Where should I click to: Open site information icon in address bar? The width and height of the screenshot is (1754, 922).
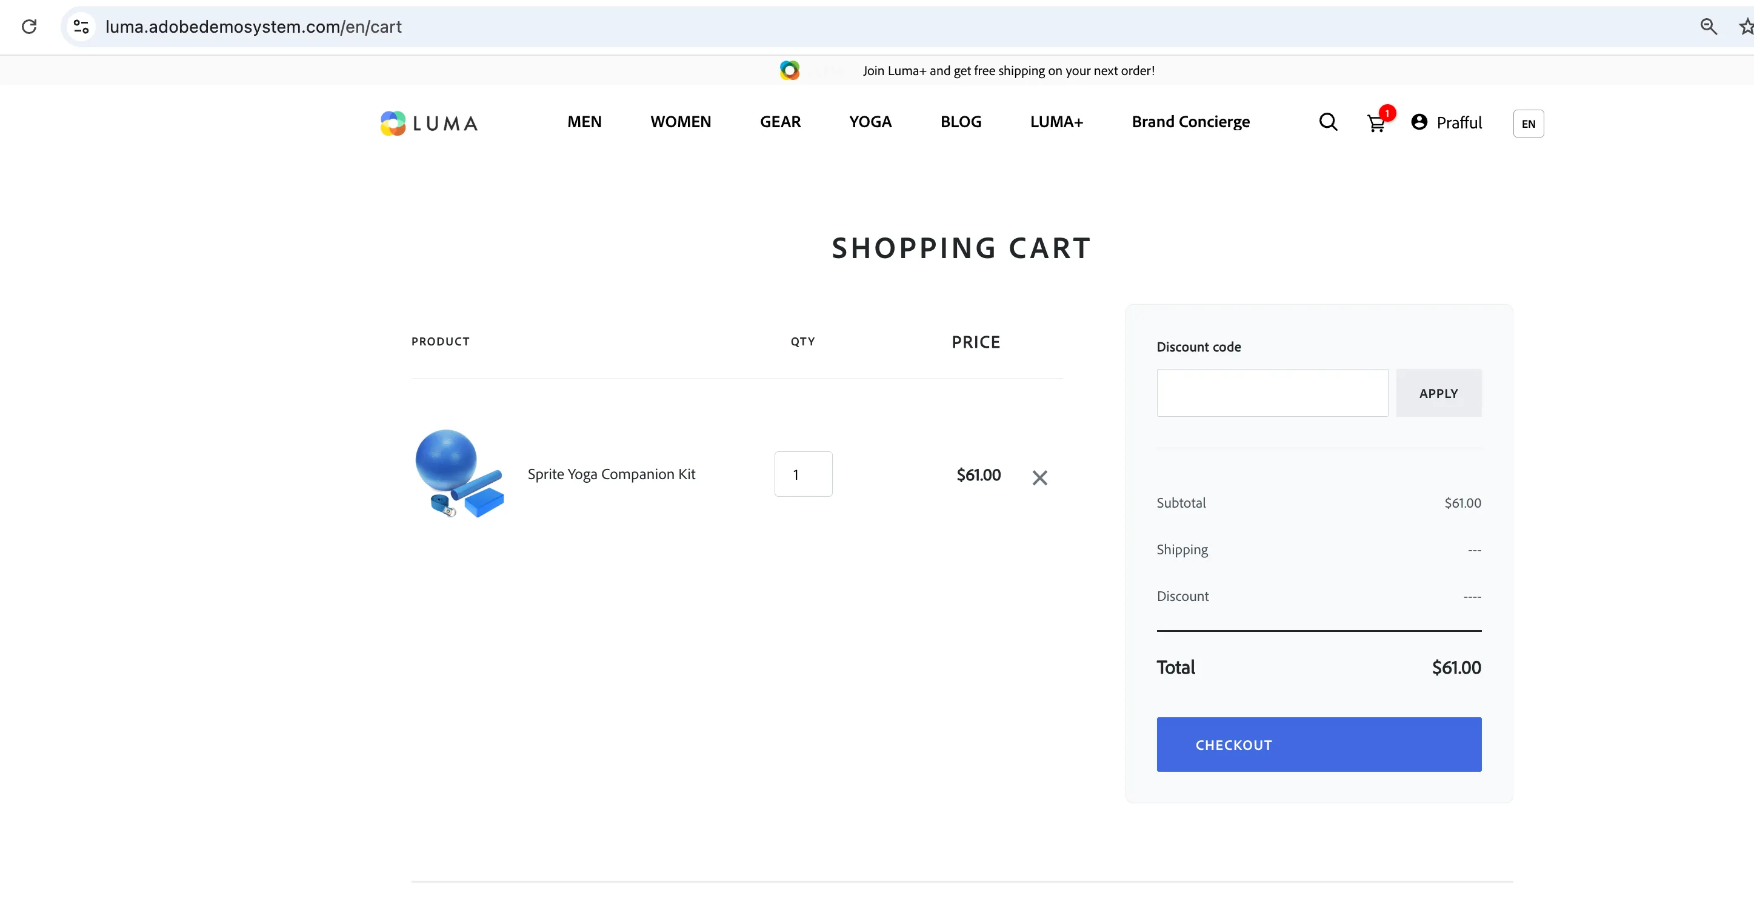point(81,27)
